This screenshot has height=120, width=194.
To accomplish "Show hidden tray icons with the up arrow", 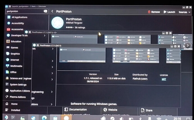I will [x=166, y=119].
